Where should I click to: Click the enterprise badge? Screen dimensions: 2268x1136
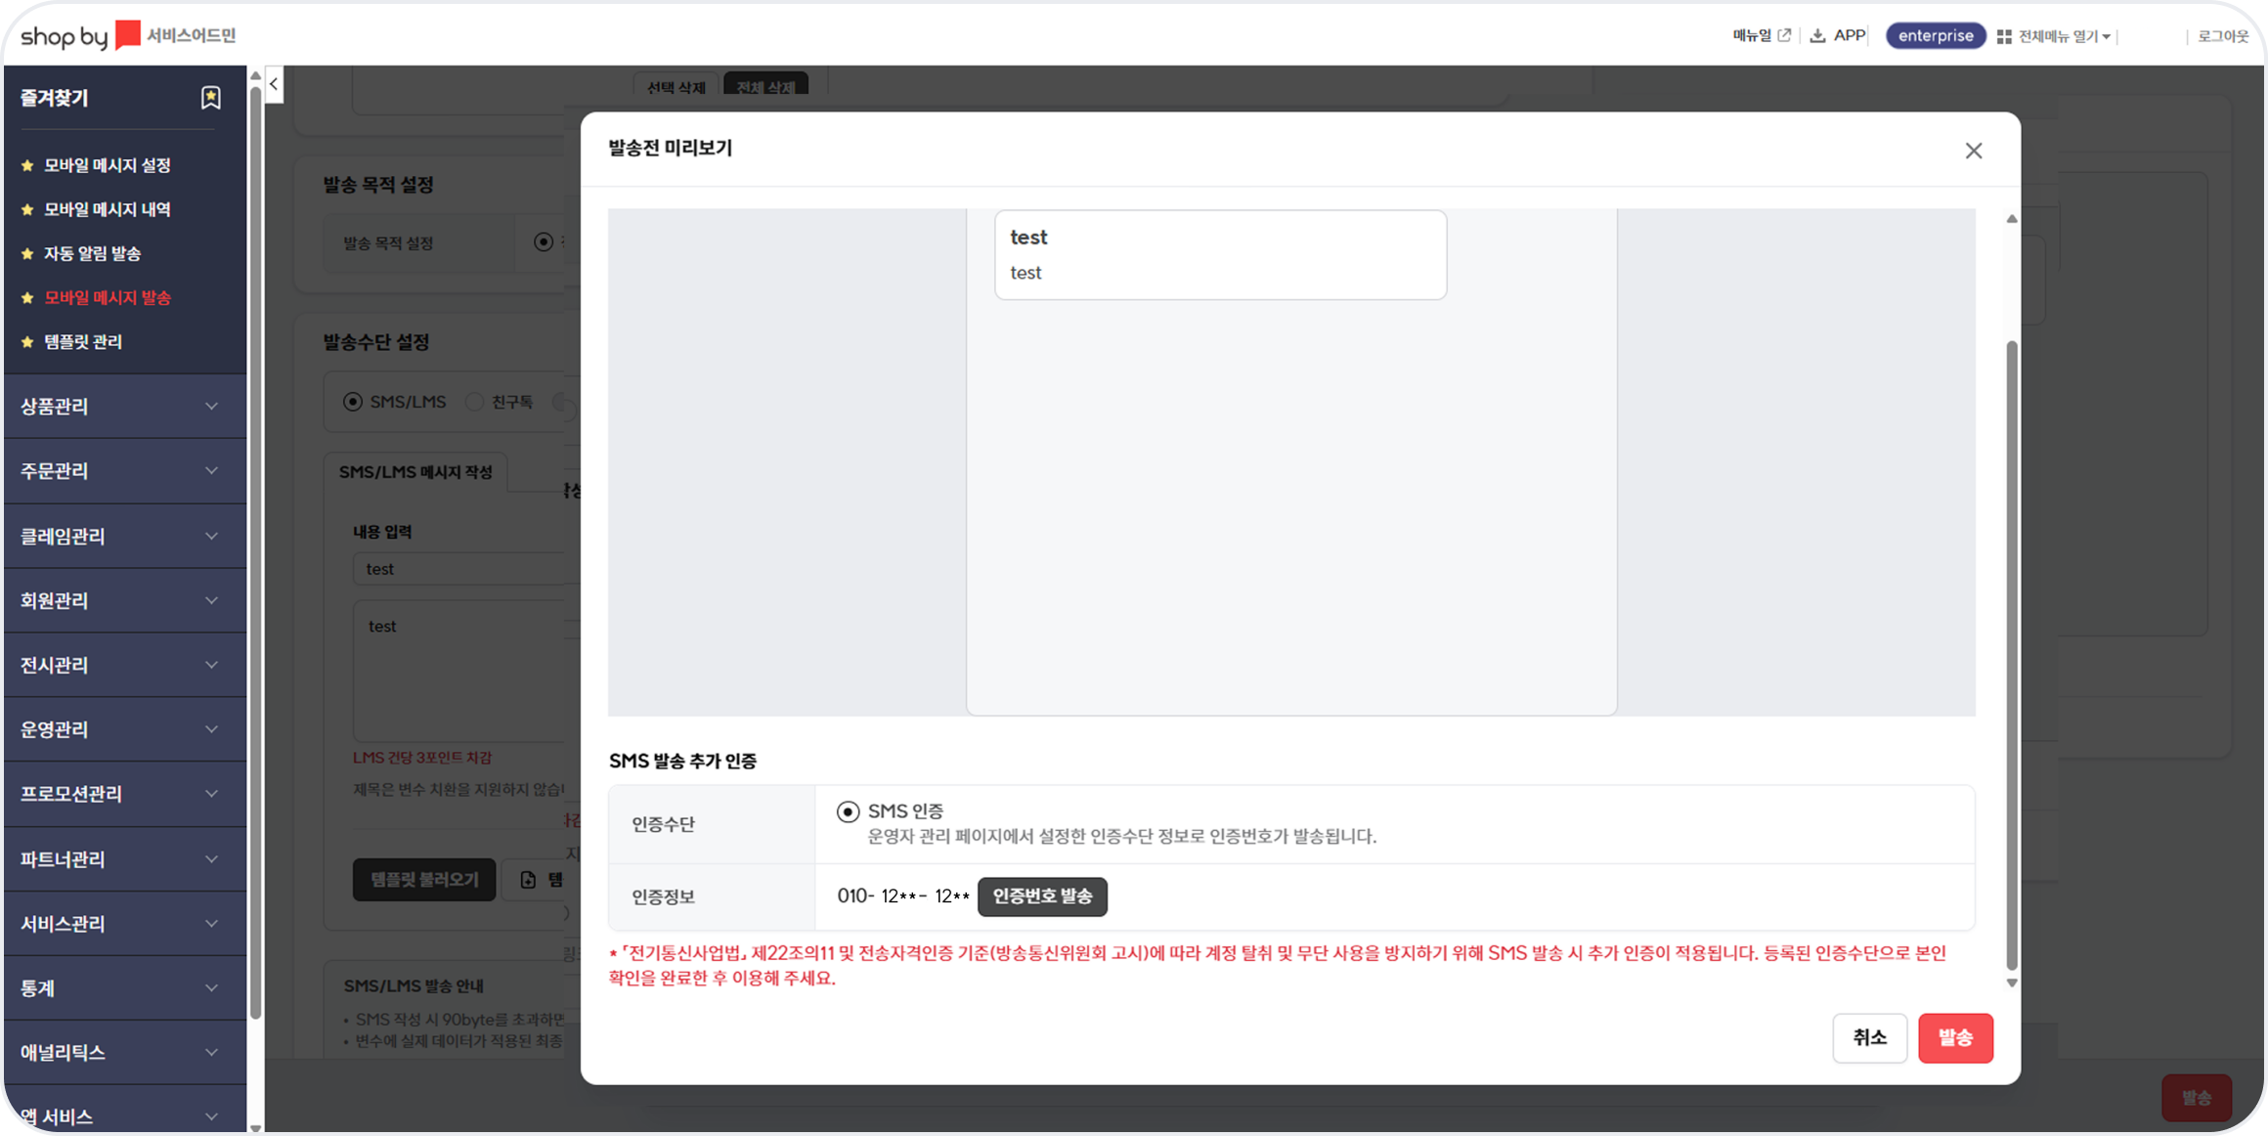coord(1935,35)
